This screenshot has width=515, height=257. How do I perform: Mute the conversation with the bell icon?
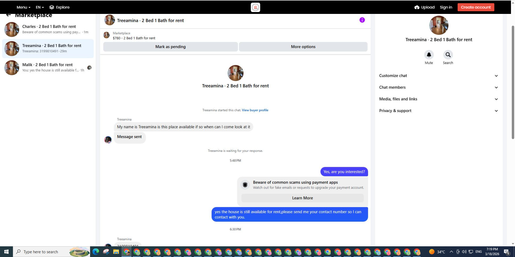point(429,55)
